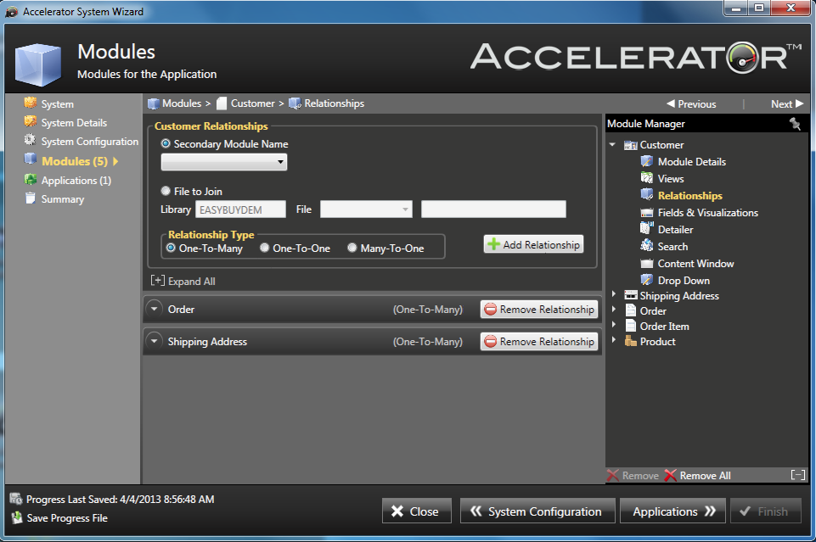The width and height of the screenshot is (816, 542).
Task: Choose One-To-Many relationship type
Action: [171, 248]
